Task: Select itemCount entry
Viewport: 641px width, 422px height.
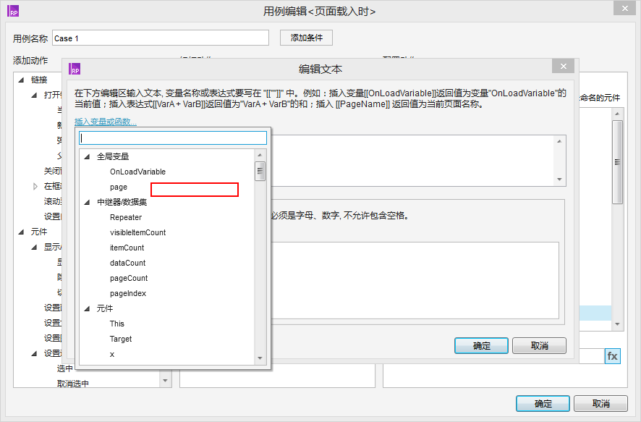Action: tap(127, 248)
